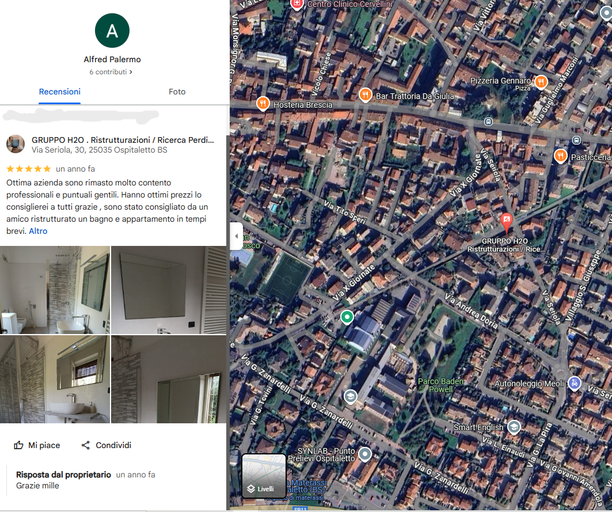Click the Hosteria Brescia map label
Image resolution: width=612 pixels, height=512 pixels.
point(303,105)
